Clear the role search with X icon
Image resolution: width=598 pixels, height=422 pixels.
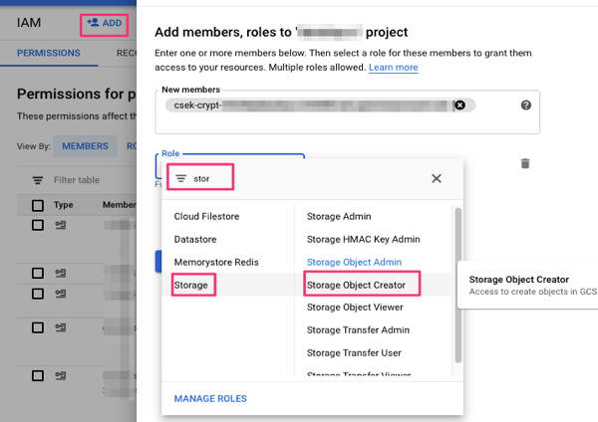point(436,179)
